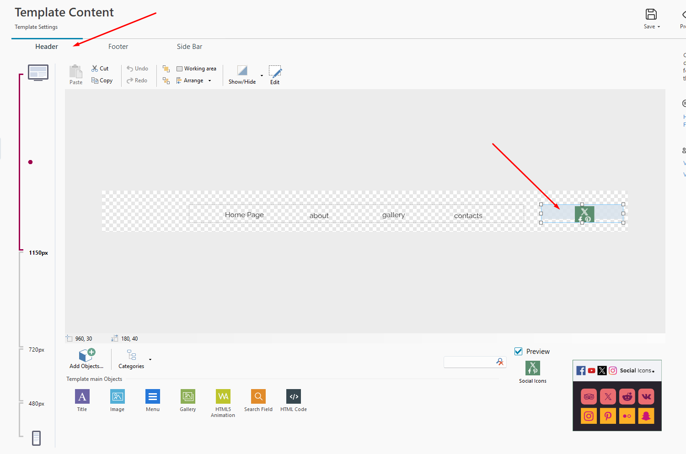This screenshot has height=454, width=686.
Task: Expand the Show/Hide dropdown arrow
Action: 262,75
